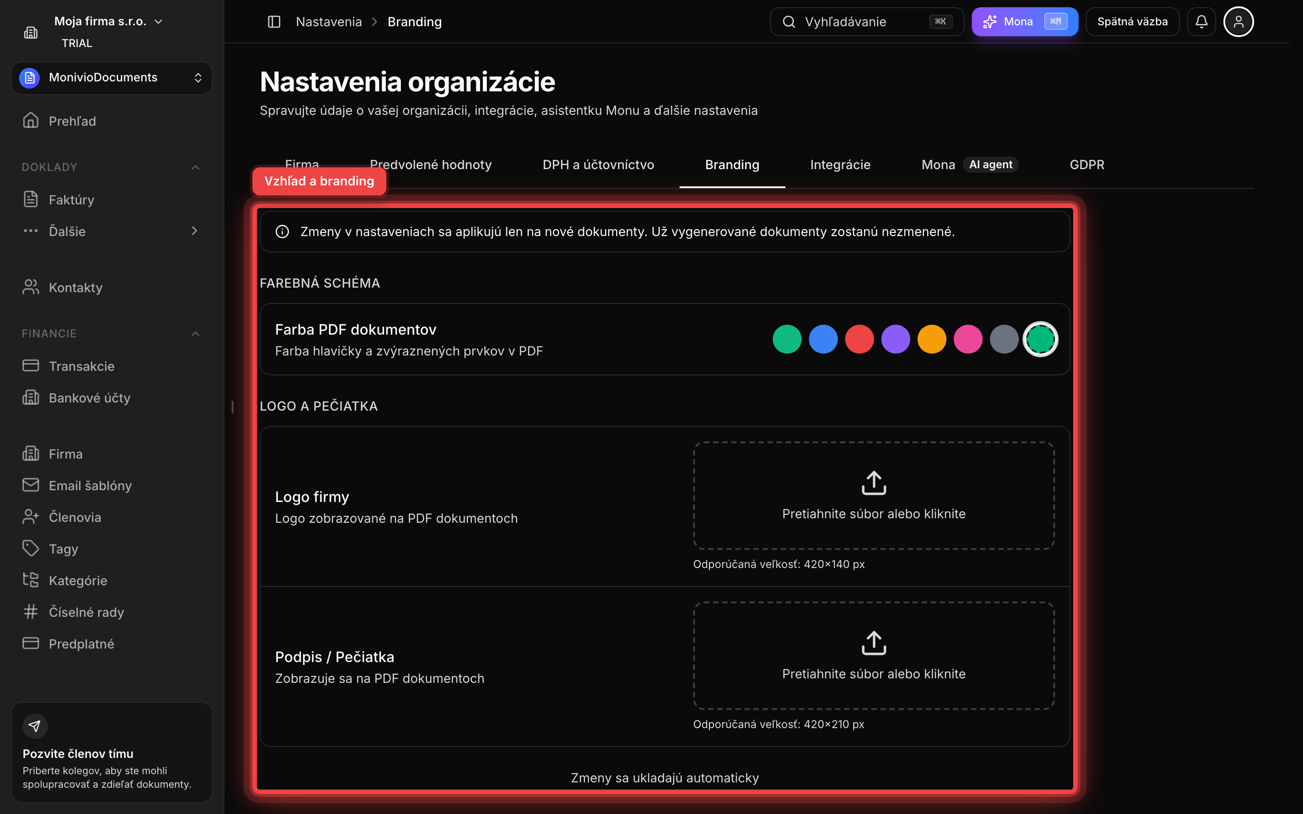
Task: Click the Prehľad home icon
Action: click(31, 121)
